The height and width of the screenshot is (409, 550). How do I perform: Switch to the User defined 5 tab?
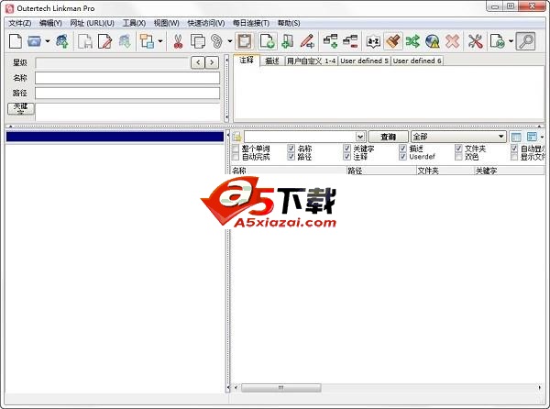pyautogui.click(x=365, y=61)
